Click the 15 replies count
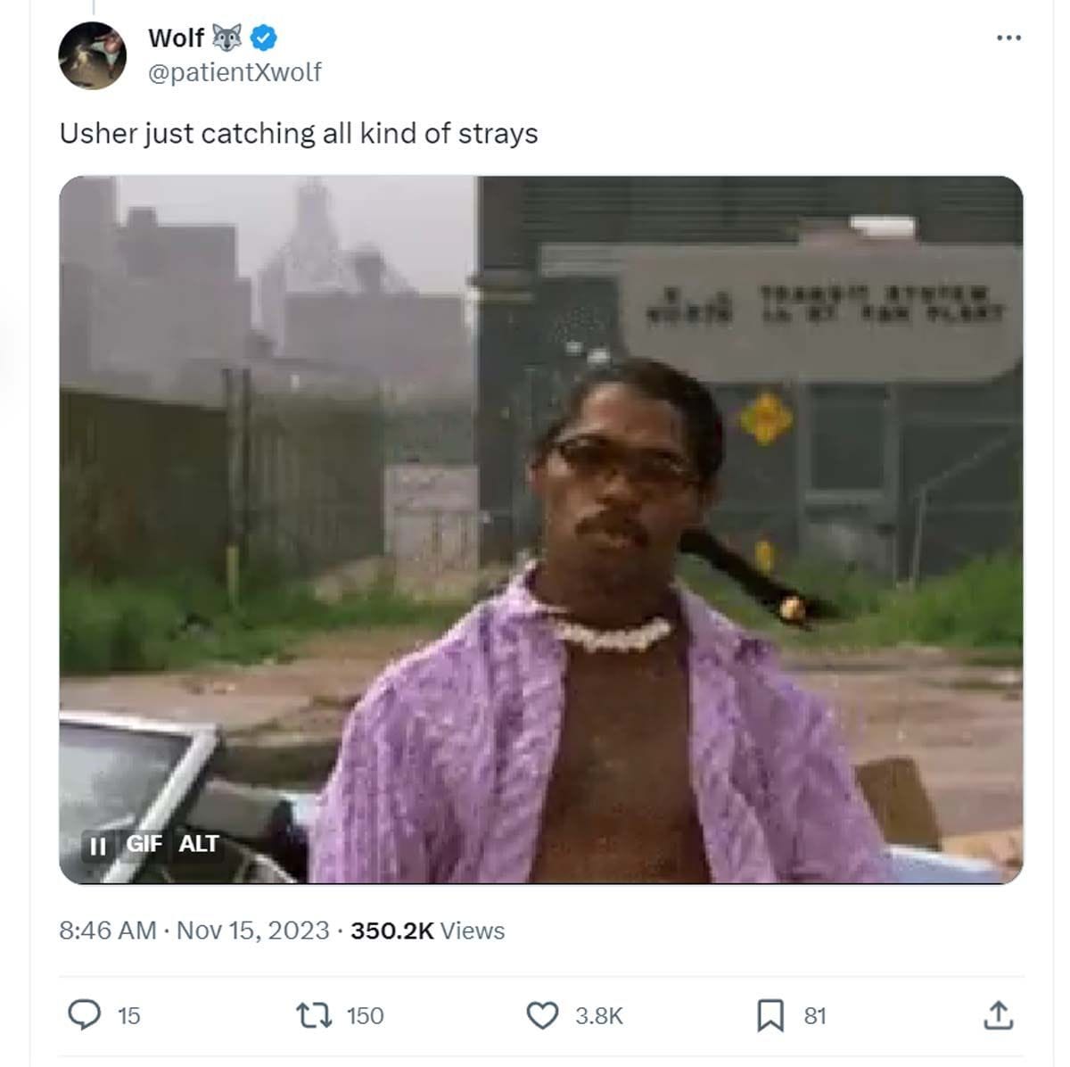The width and height of the screenshot is (1070, 1067). (x=129, y=1016)
